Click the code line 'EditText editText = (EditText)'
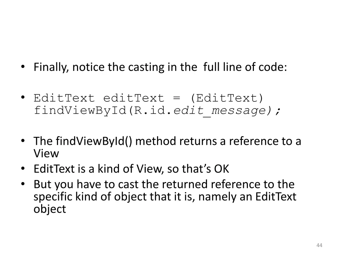The image size is (343, 257). pyautogui.click(x=149, y=98)
